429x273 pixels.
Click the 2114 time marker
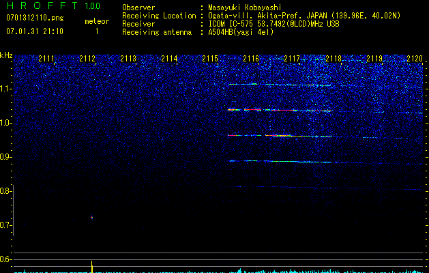point(169,58)
